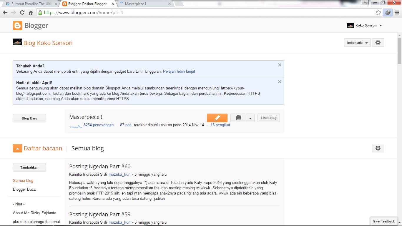This screenshot has height=226, width=402.
Task: Open the 8254 penayangan link
Action: tap(99, 125)
